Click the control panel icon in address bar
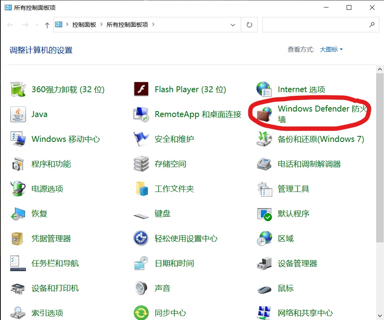Screen dimensions: 384x320 pyautogui.click(x=59, y=24)
